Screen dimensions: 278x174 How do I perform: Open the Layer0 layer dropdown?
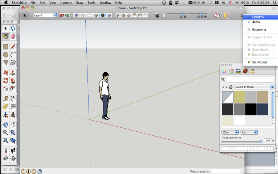[45, 16]
